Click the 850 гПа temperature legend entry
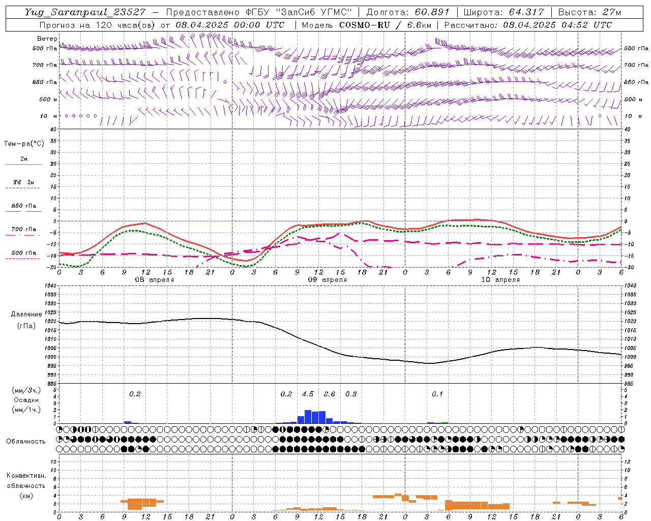Viewport: 651px width, 521px height. 24,206
